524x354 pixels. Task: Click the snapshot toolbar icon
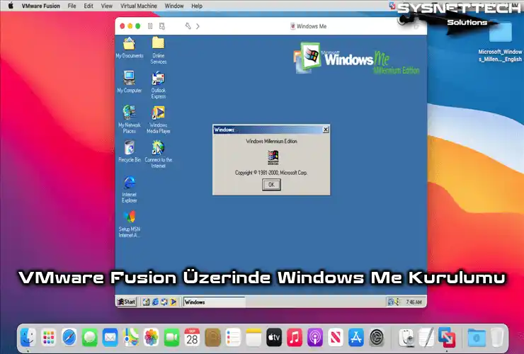pyautogui.click(x=162, y=26)
